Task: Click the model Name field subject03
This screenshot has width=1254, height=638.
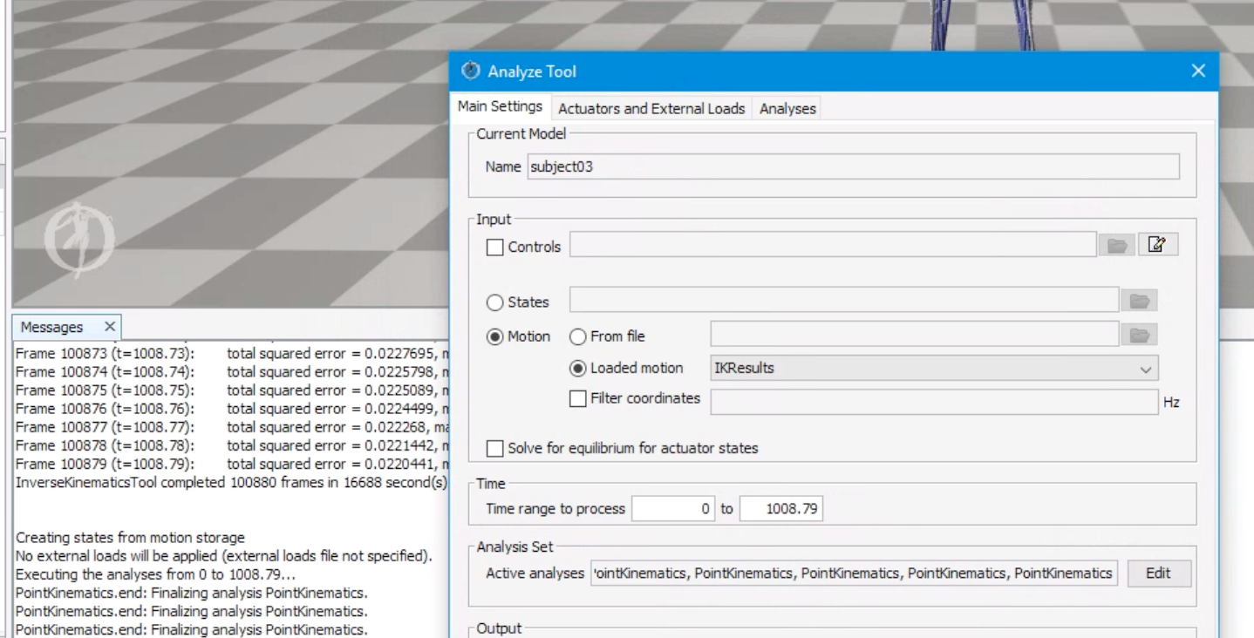Action: pos(853,166)
